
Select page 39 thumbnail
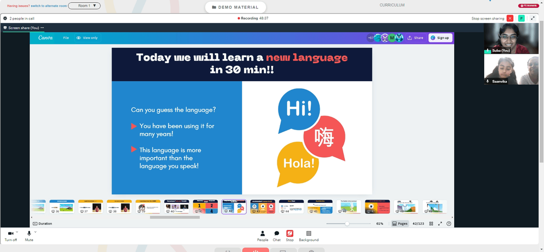[x=148, y=206]
